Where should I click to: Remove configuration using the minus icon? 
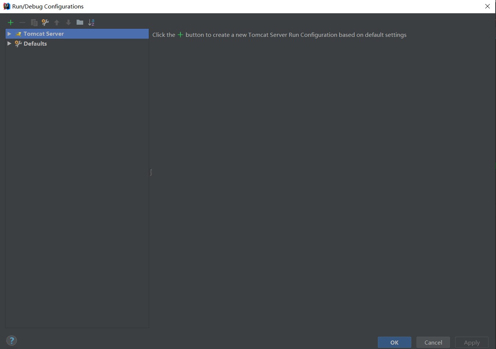(x=22, y=22)
